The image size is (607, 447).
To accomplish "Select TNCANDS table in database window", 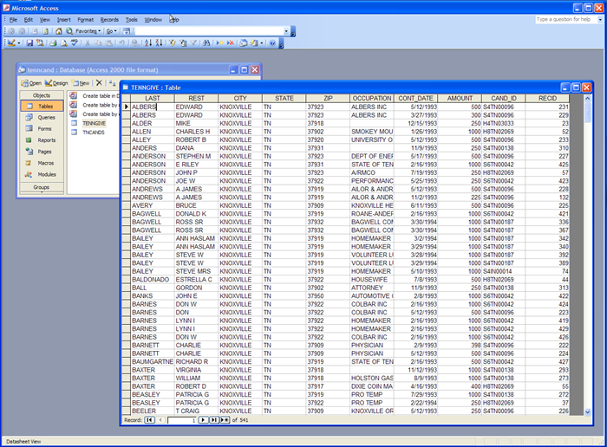I will tap(94, 133).
